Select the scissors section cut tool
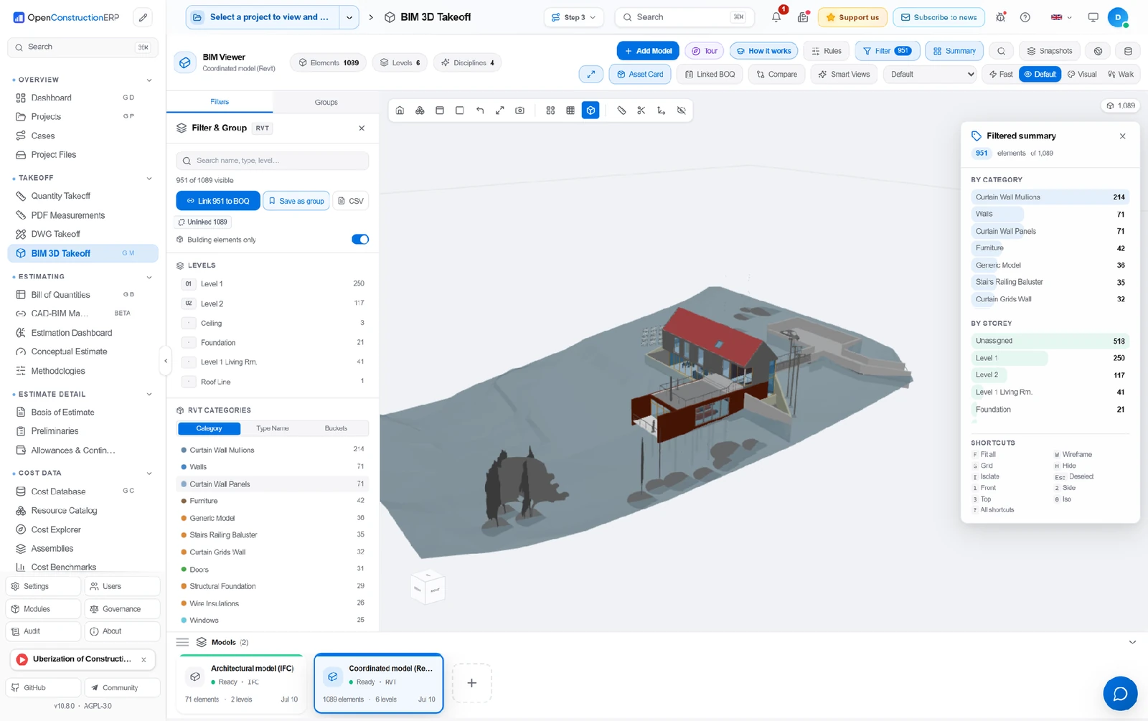This screenshot has width=1148, height=721. [641, 110]
